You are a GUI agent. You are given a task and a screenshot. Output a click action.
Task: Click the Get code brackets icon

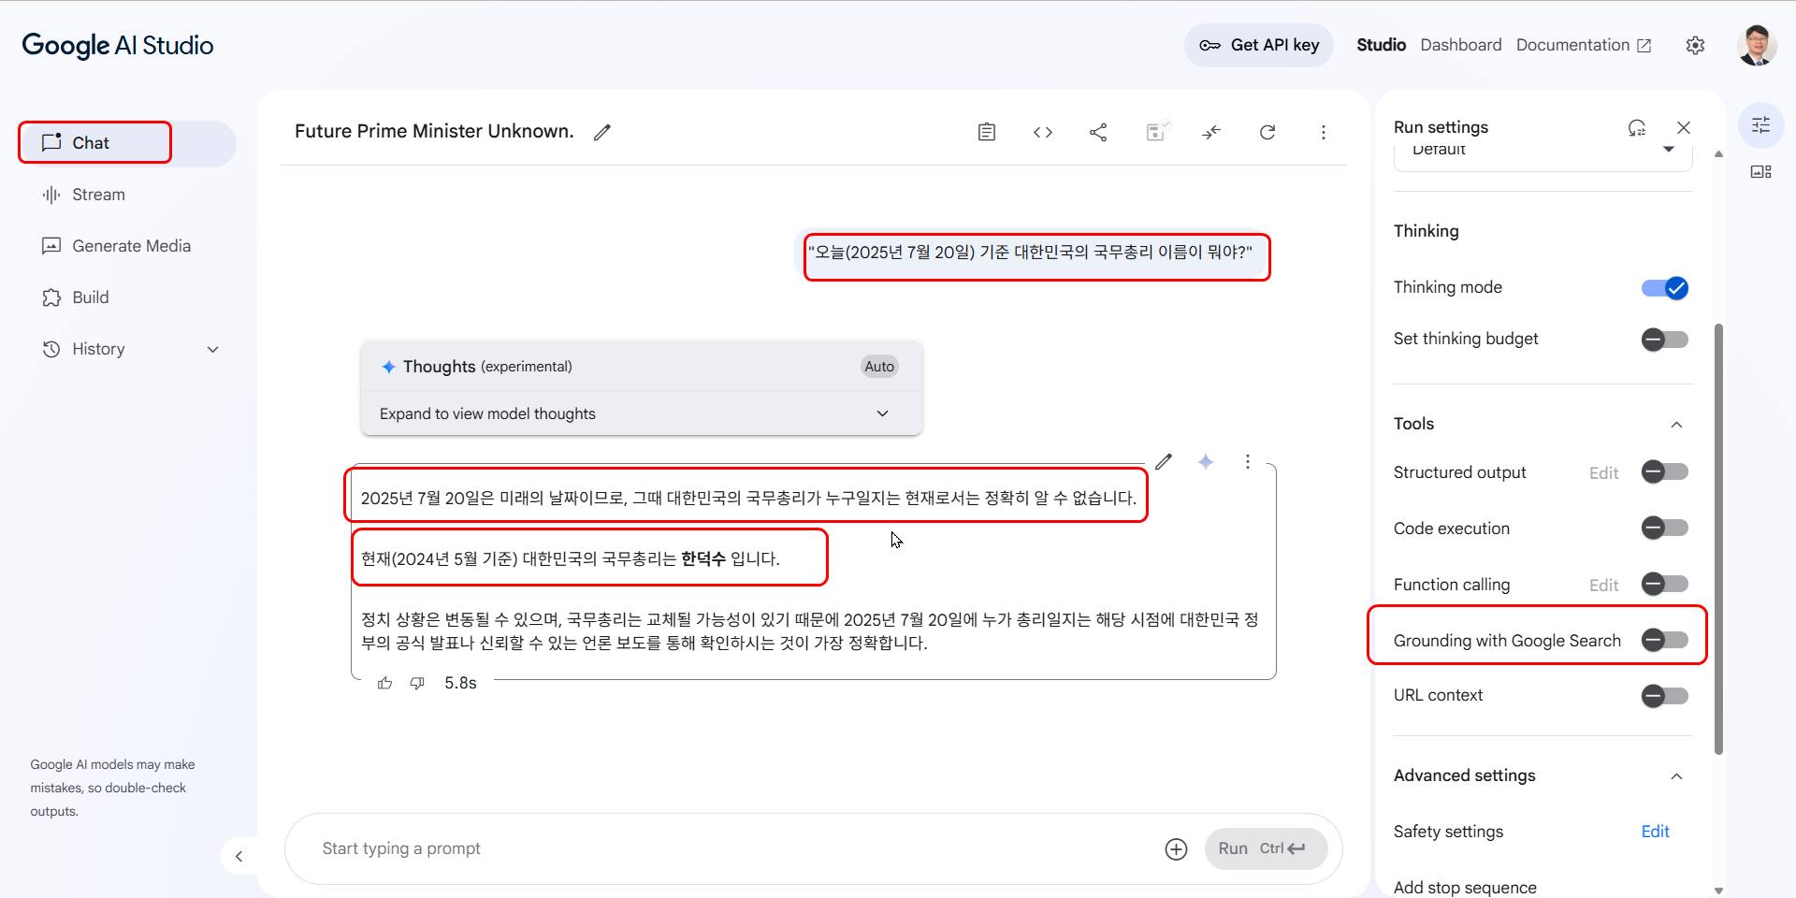(1043, 132)
